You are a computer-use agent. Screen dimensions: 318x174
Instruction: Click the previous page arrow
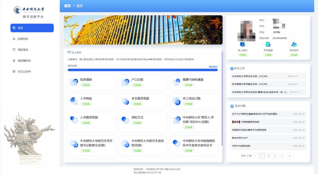256,156
